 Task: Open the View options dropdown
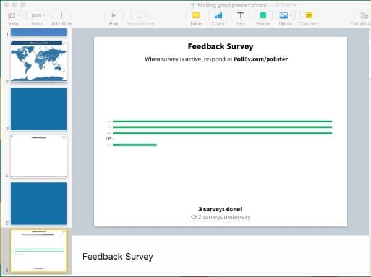(x=13, y=15)
